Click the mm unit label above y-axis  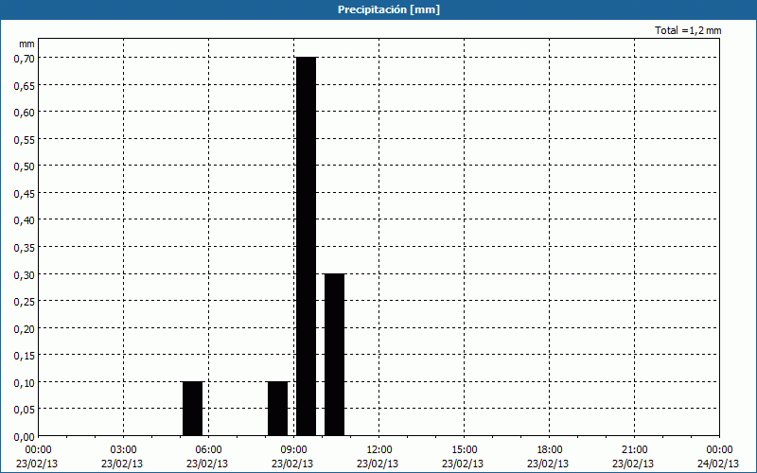(26, 44)
